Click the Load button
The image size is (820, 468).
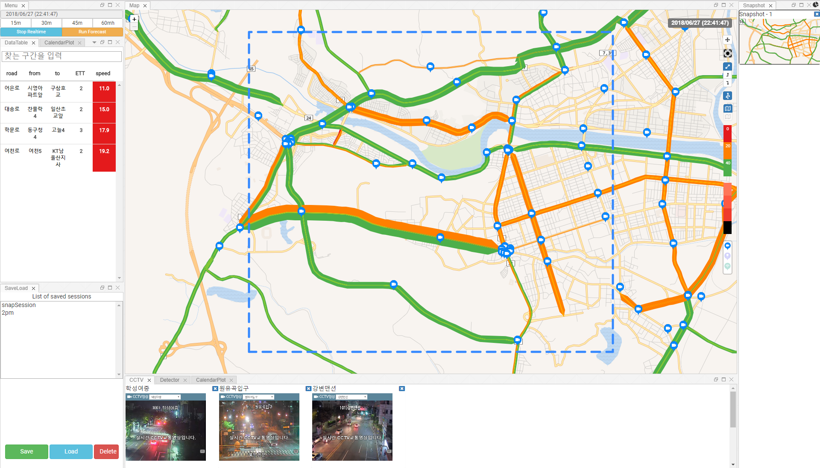(70, 451)
